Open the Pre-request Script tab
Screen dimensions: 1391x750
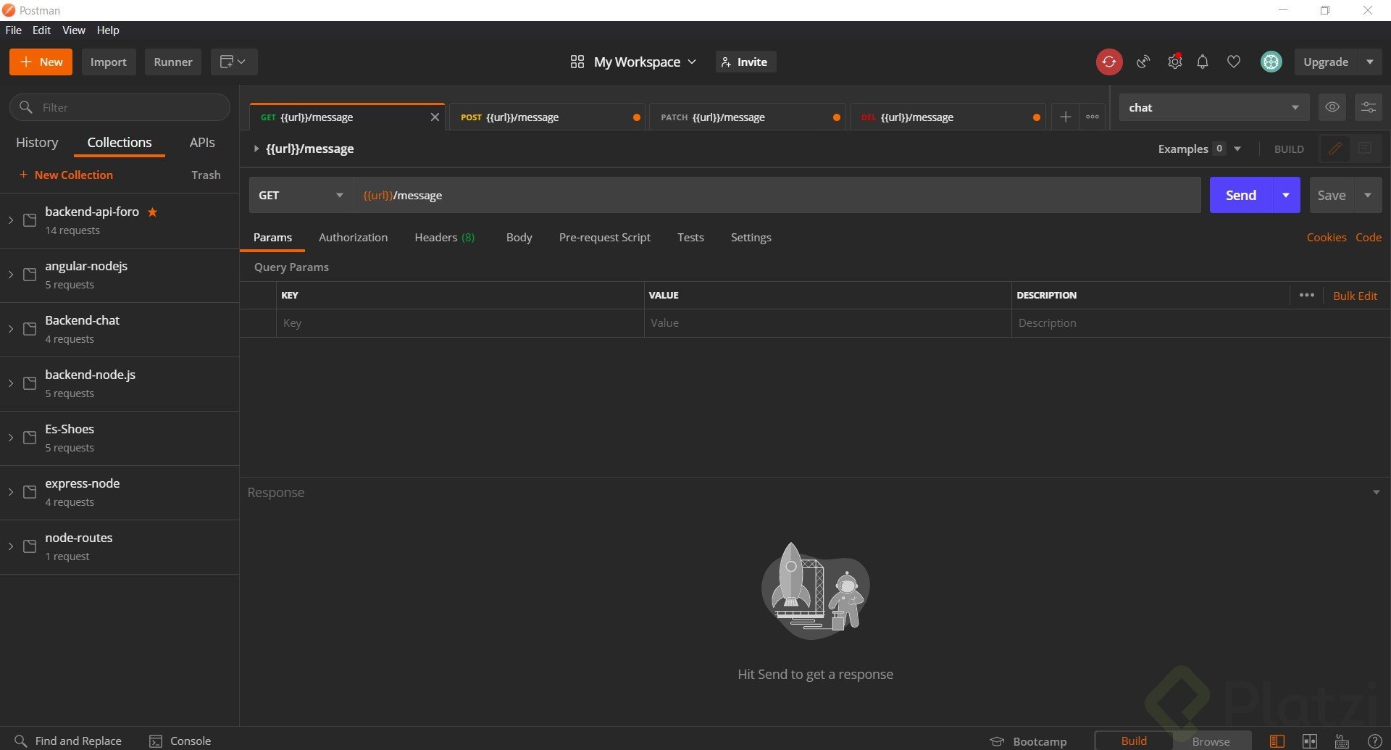pos(604,238)
